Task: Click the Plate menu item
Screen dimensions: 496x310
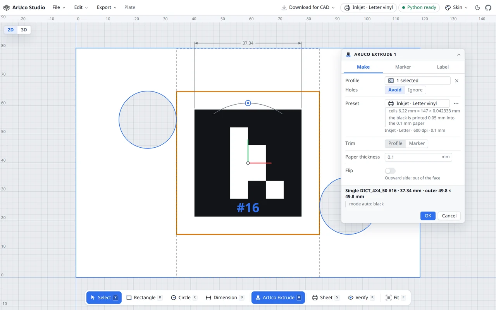Action: [130, 7]
